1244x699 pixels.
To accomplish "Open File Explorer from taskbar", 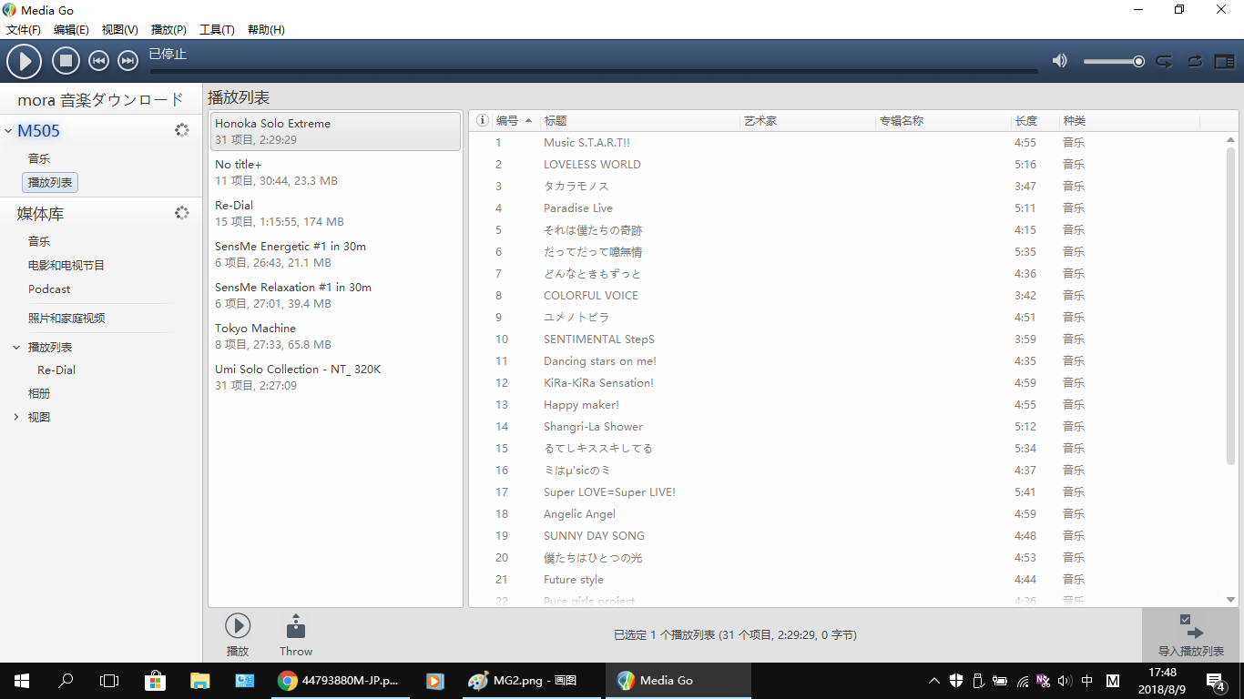I will [199, 681].
